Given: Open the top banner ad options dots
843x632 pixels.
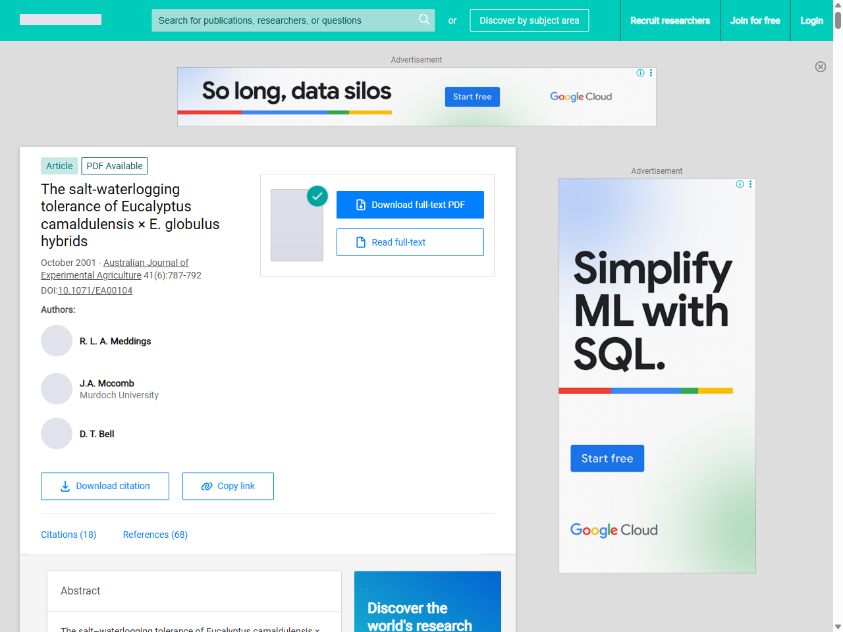Looking at the screenshot, I should (651, 73).
